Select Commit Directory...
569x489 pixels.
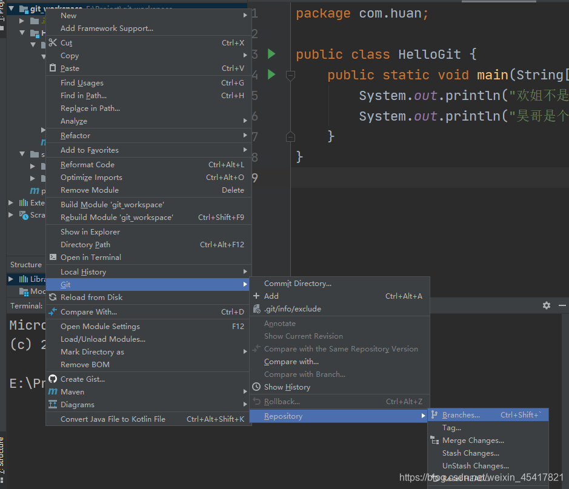[x=340, y=284]
